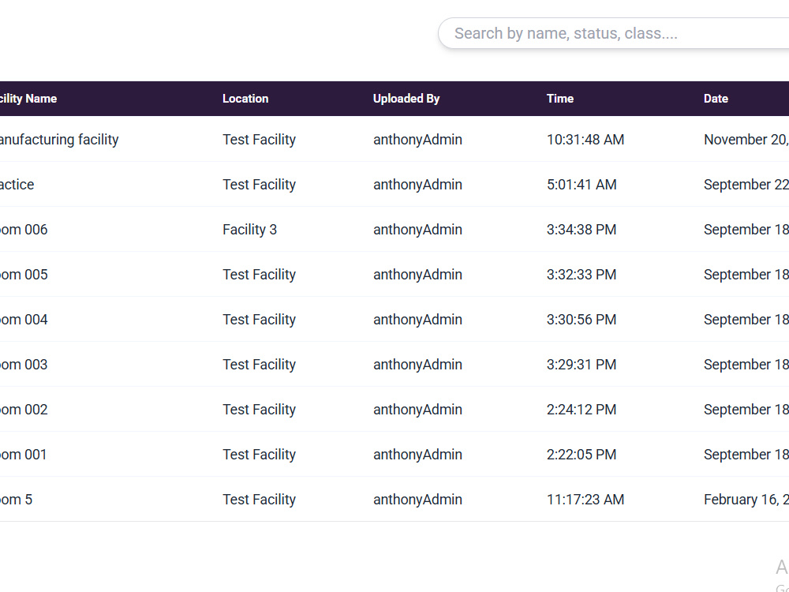Screen dimensions: 789x592
Task: Select the Facility 3 location cell
Action: pos(249,230)
